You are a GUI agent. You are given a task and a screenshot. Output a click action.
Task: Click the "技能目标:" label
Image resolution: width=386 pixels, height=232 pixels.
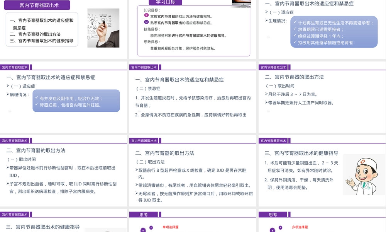(152, 29)
